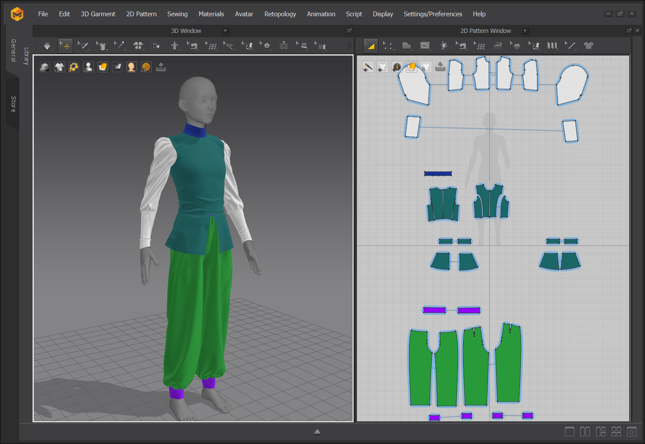Click the reset layout icon

pos(631,432)
